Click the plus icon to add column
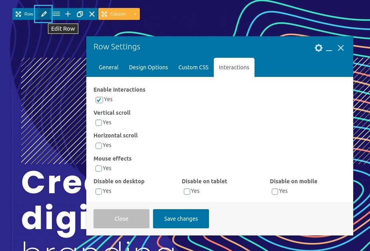Viewport: 370px width, 251px height. [68, 14]
